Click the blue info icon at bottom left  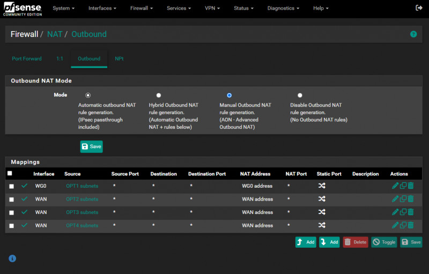(12, 258)
